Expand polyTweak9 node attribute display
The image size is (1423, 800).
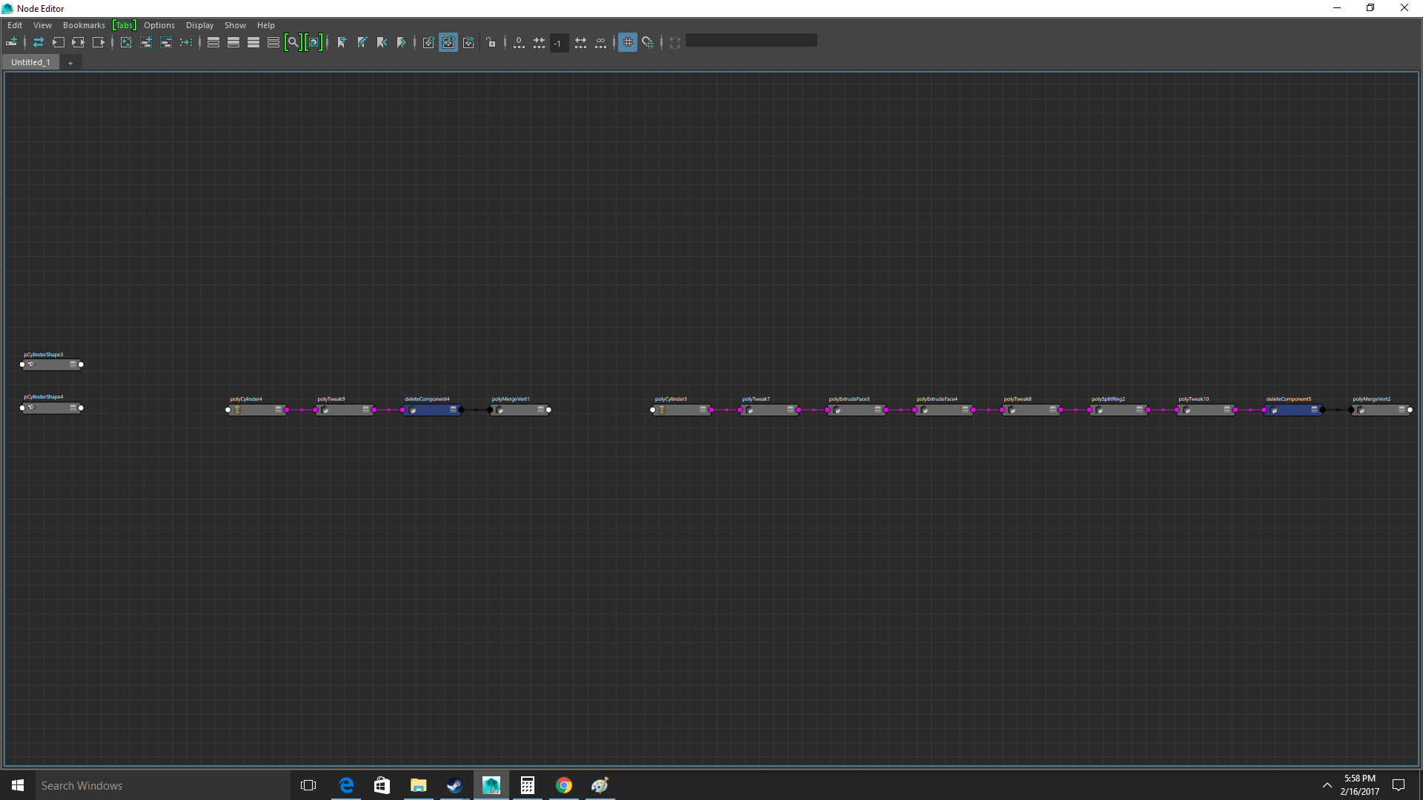(365, 410)
